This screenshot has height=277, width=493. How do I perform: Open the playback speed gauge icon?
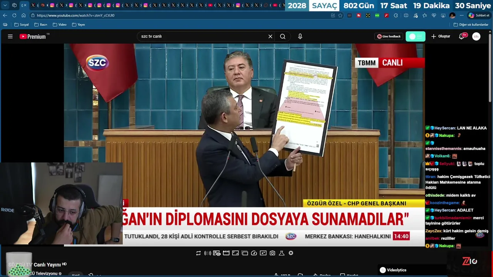point(254,253)
